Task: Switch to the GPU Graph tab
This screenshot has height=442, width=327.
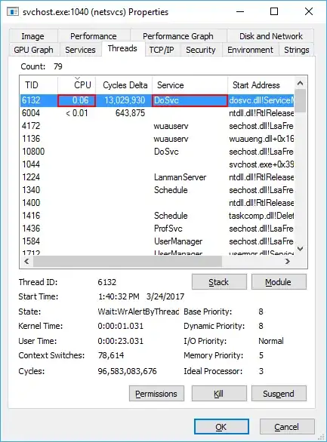Action: pyautogui.click(x=33, y=50)
